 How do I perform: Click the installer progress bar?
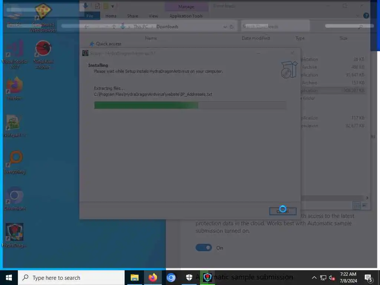tap(190, 105)
